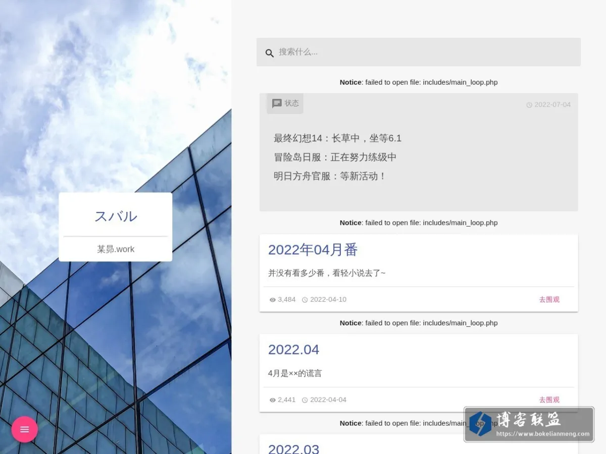Open the post titled 2022.03
Viewport: 606px width, 454px height.
[293, 448]
